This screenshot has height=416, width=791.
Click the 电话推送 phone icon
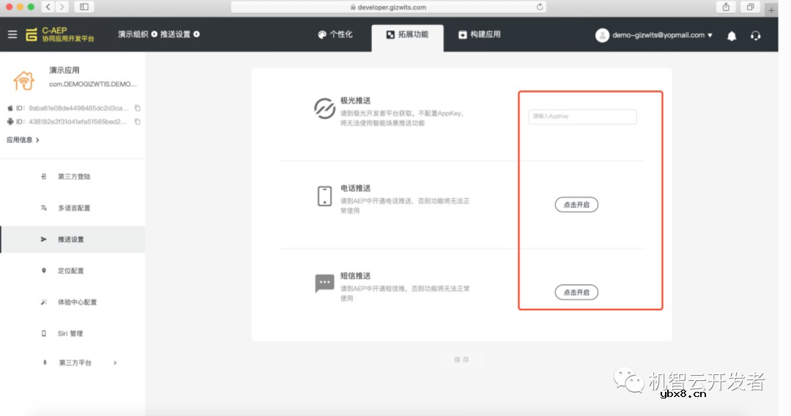tap(324, 196)
